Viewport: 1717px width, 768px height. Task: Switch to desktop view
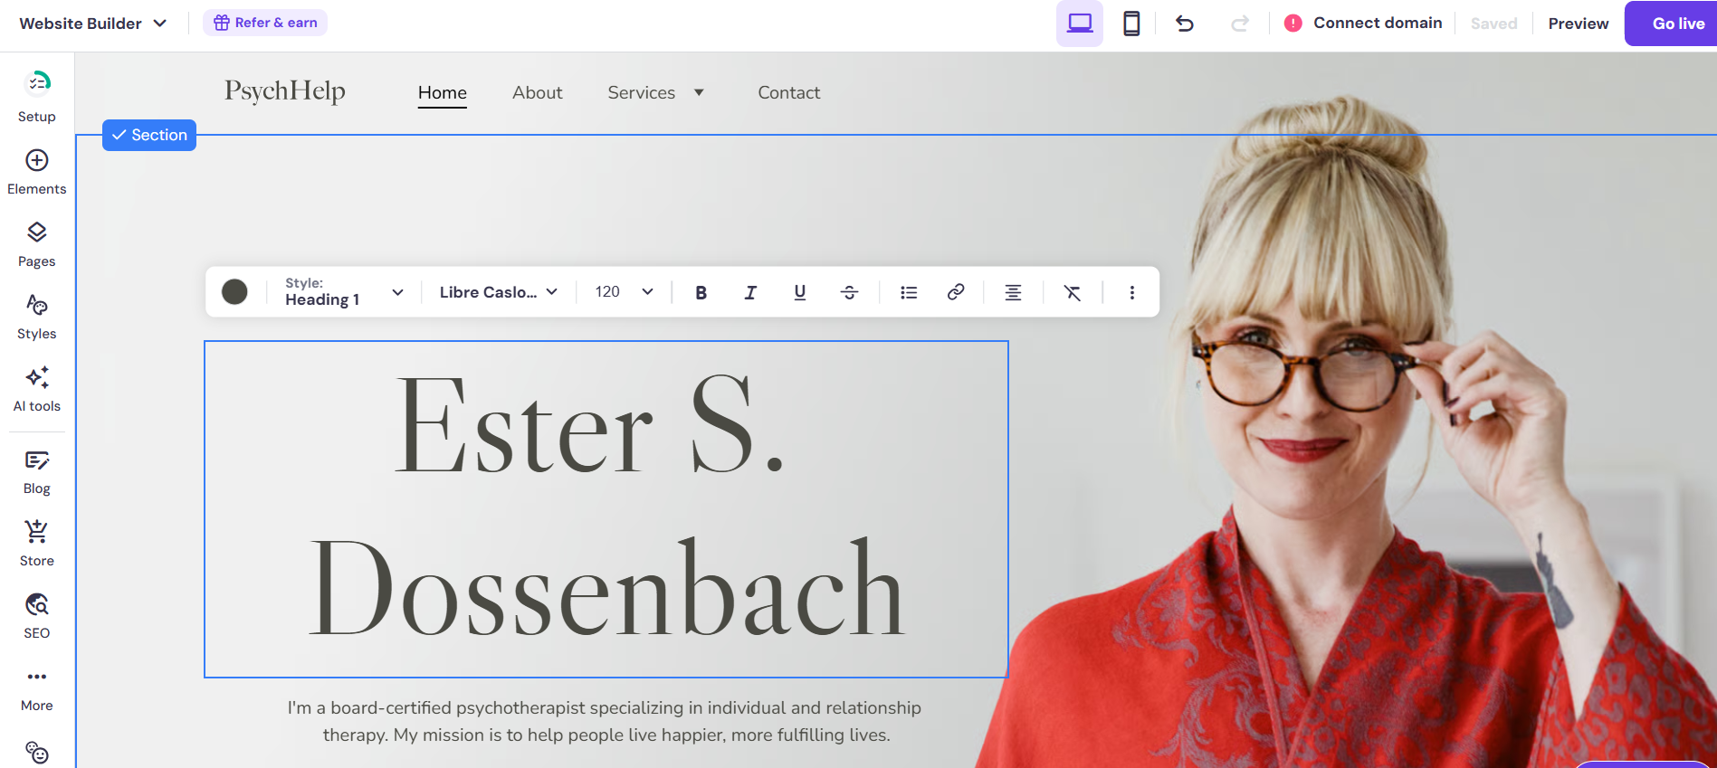pos(1080,24)
